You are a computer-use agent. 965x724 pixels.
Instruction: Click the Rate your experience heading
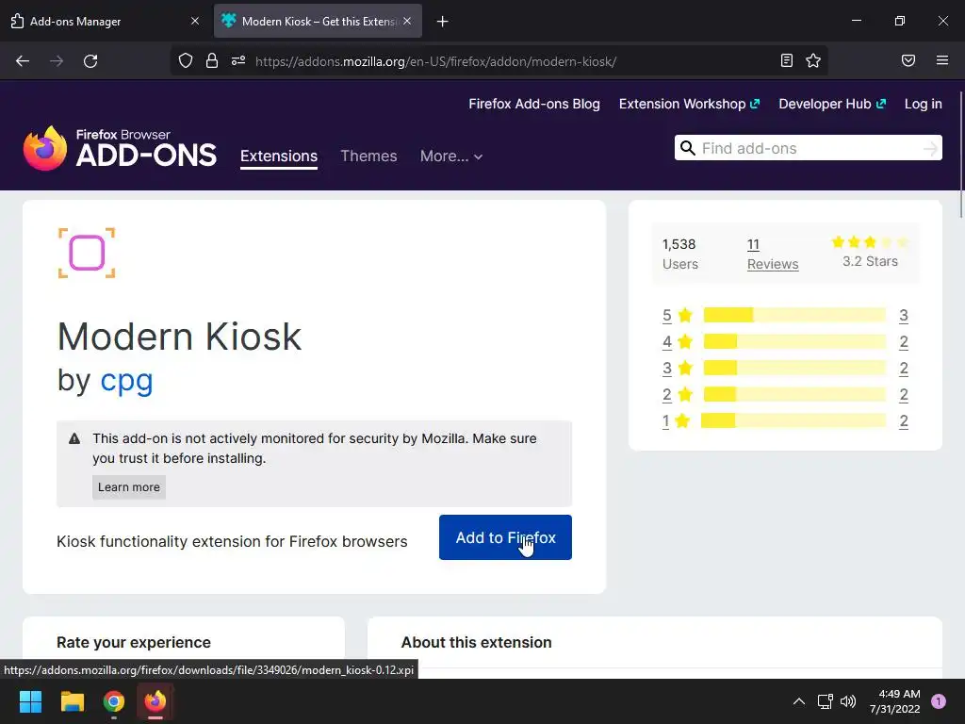tap(134, 642)
